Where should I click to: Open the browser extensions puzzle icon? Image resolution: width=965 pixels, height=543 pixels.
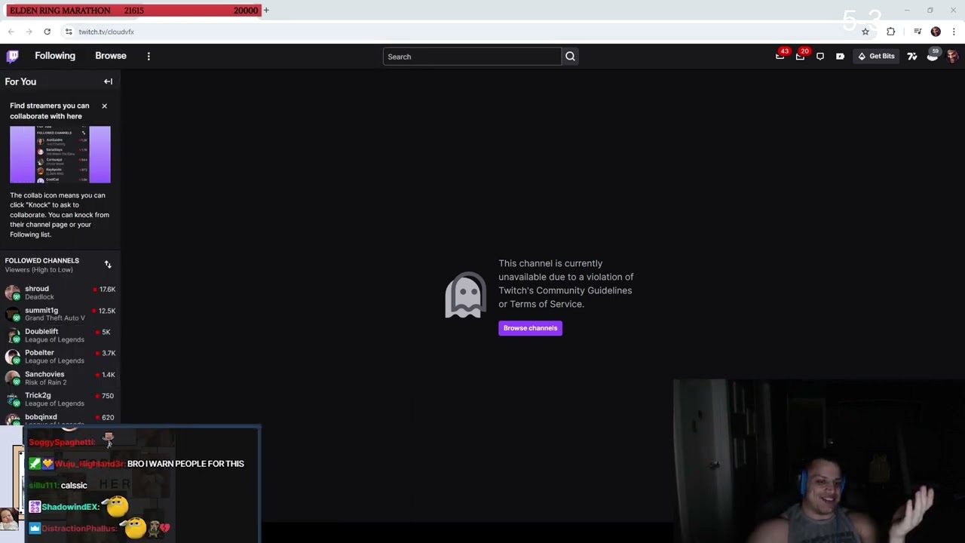tap(890, 32)
